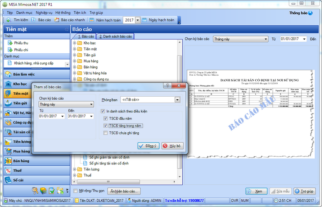Click the Hủy bỏ button
The image size is (322, 207).
coord(172,146)
